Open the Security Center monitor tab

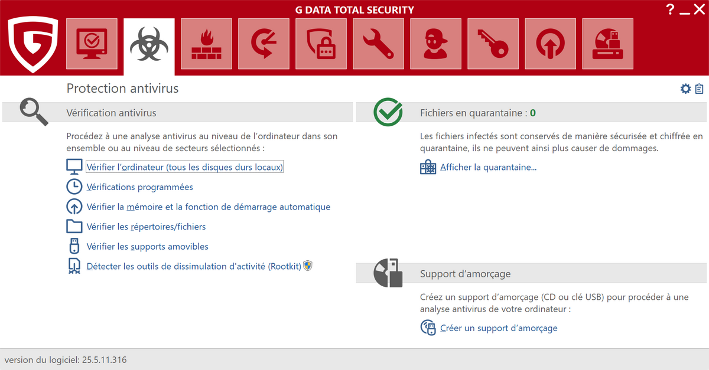(x=92, y=44)
